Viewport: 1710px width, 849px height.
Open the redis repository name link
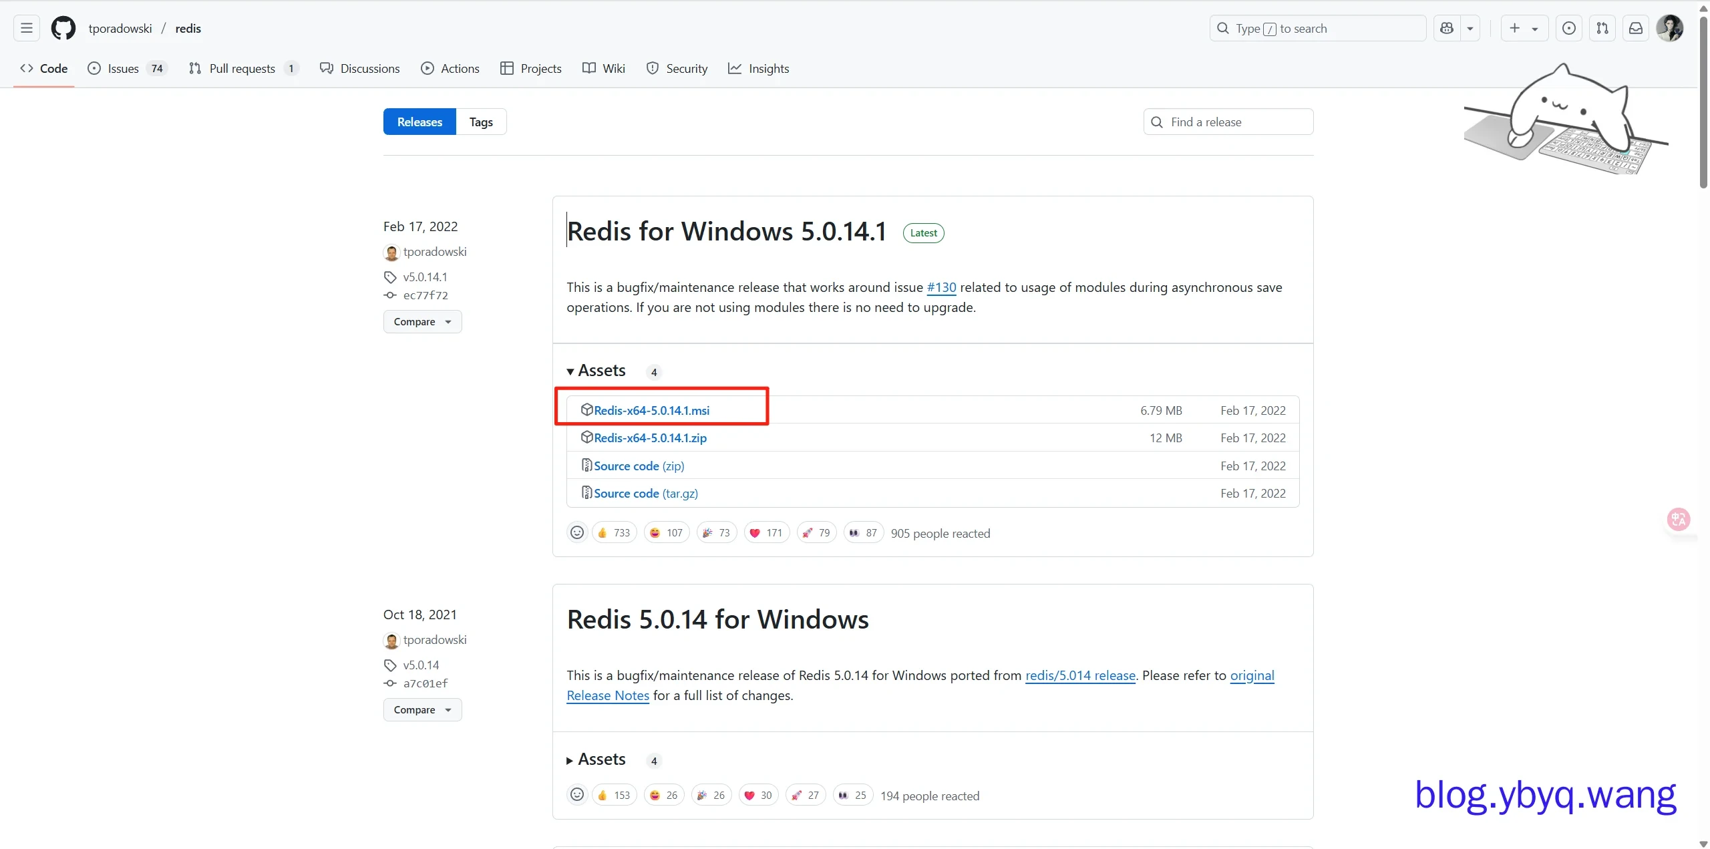coord(188,28)
